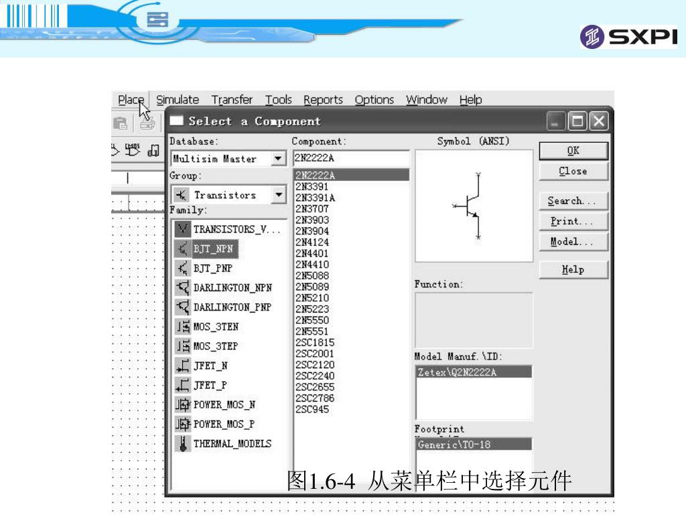The image size is (686, 515).
Task: Click the Model... button
Action: (x=573, y=241)
